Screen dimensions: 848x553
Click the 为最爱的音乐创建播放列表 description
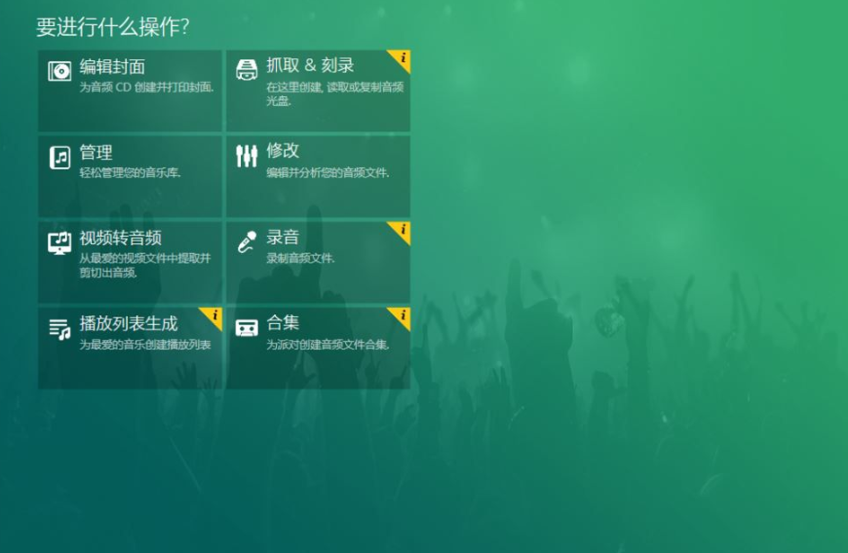(145, 345)
